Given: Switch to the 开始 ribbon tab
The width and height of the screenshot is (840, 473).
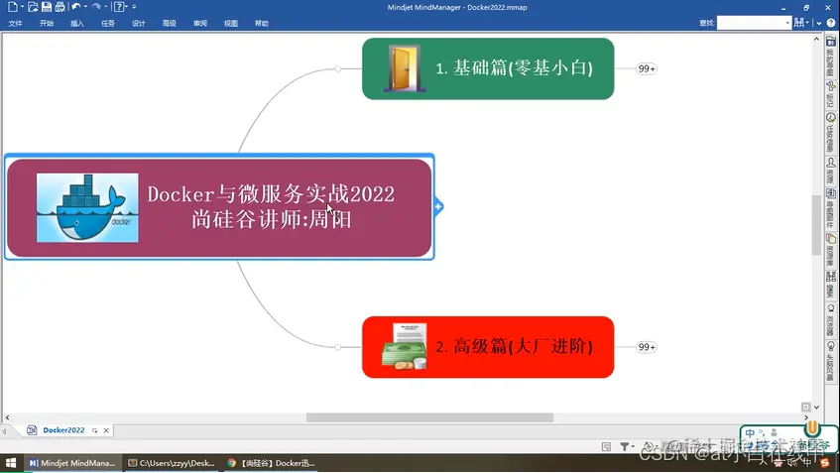Looking at the screenshot, I should pyautogui.click(x=47, y=24).
